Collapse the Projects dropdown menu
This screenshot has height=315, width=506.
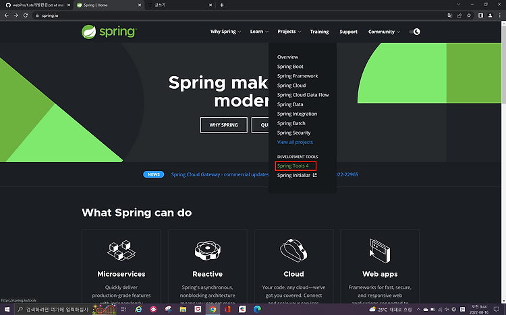289,32
